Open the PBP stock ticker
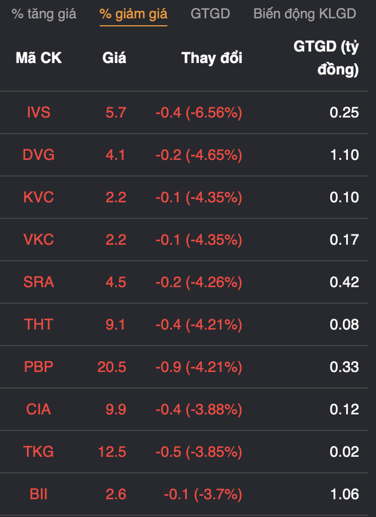 coord(39,367)
